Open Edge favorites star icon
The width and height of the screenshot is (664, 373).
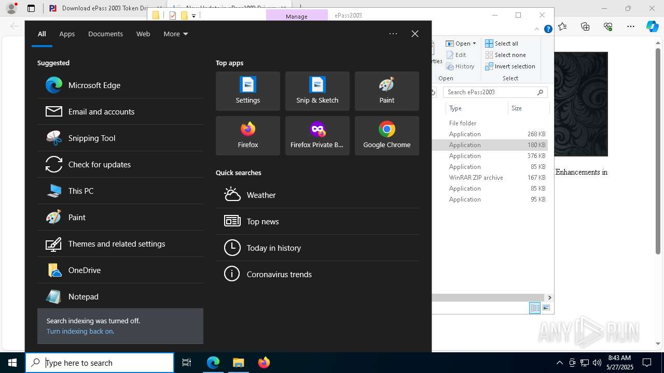[562, 26]
